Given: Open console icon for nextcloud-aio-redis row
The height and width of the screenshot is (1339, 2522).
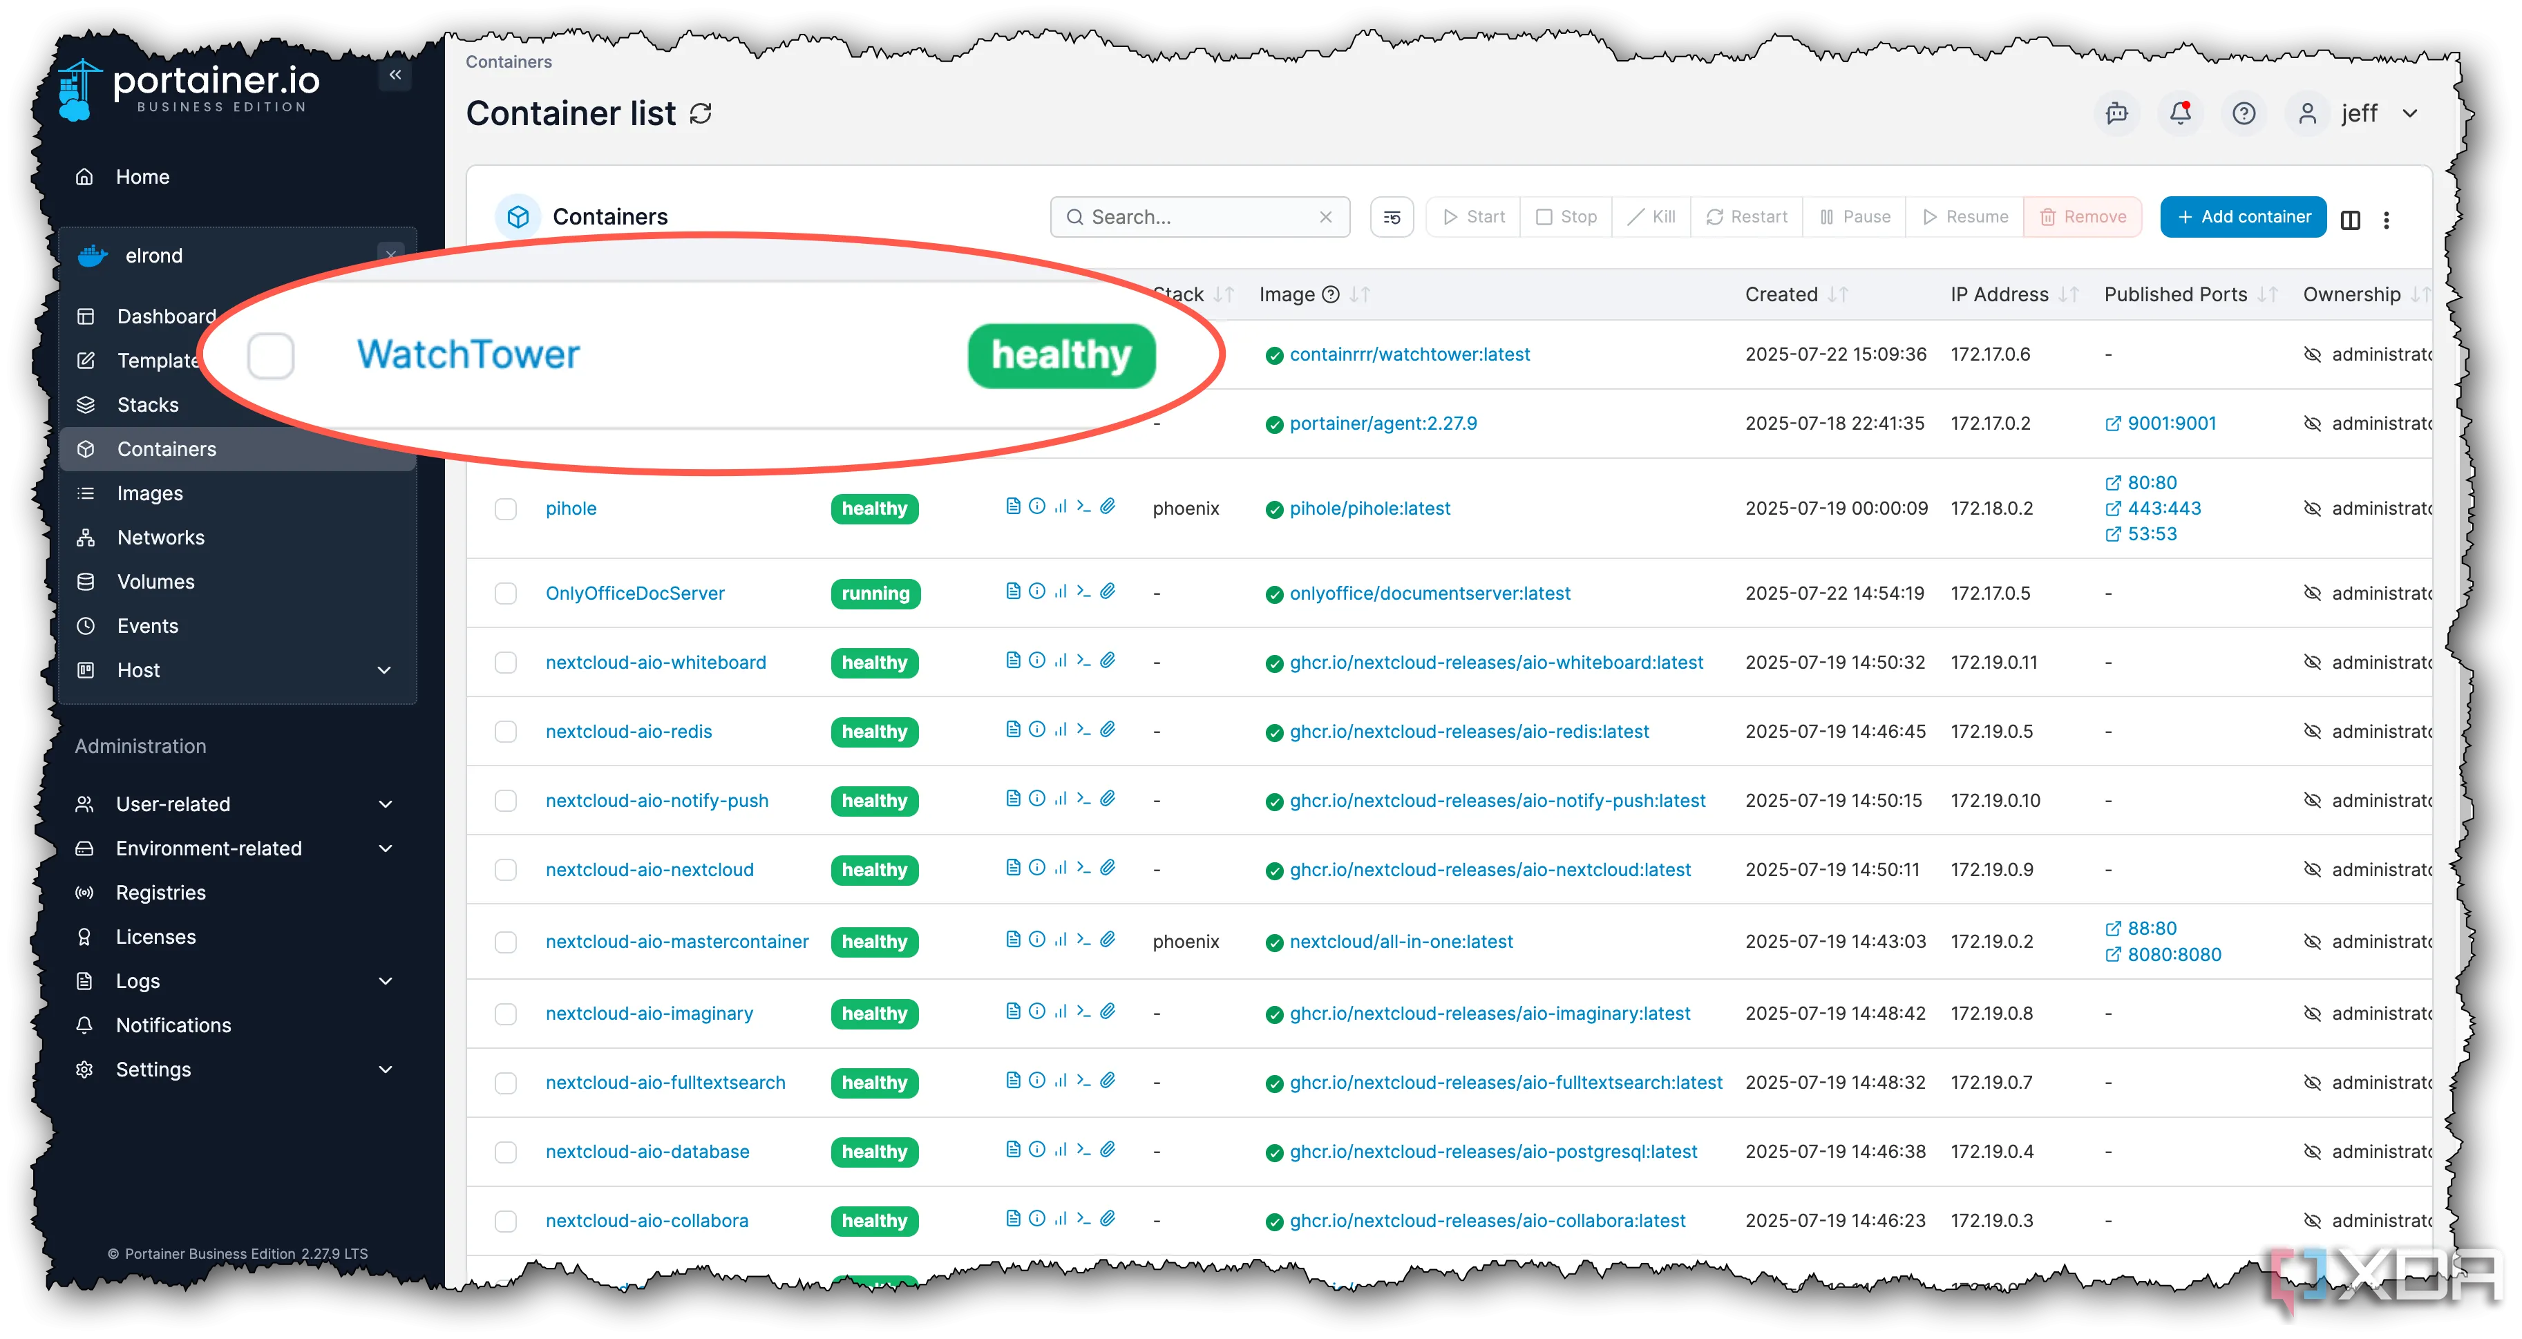Looking at the screenshot, I should point(1084,729).
